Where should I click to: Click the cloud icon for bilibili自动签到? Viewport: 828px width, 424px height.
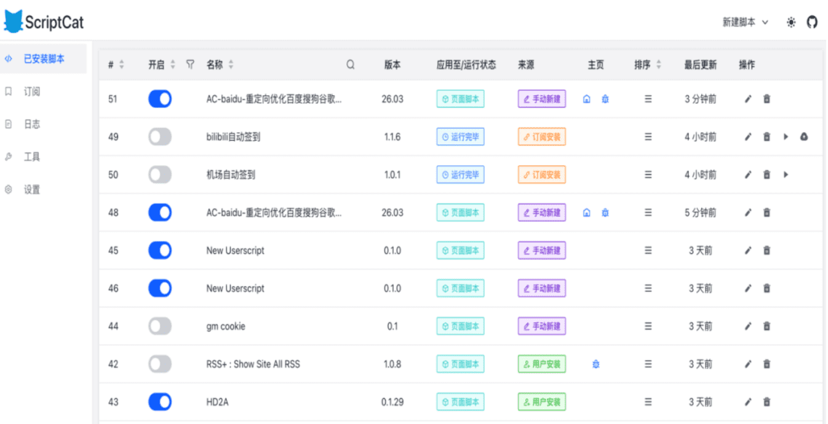804,137
